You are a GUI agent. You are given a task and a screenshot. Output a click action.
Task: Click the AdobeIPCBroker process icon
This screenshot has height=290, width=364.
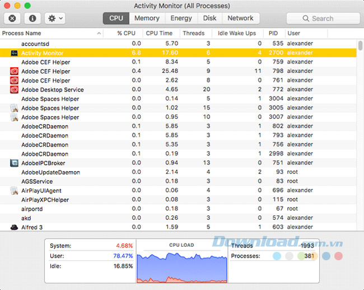coord(15,163)
